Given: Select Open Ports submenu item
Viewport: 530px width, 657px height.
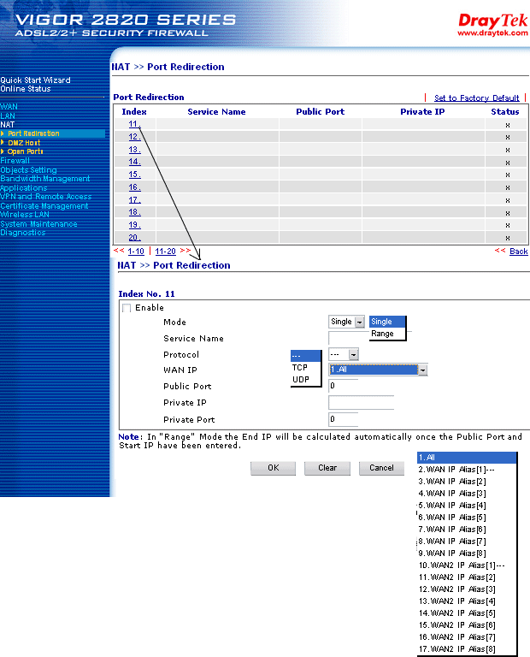Looking at the screenshot, I should 25,151.
